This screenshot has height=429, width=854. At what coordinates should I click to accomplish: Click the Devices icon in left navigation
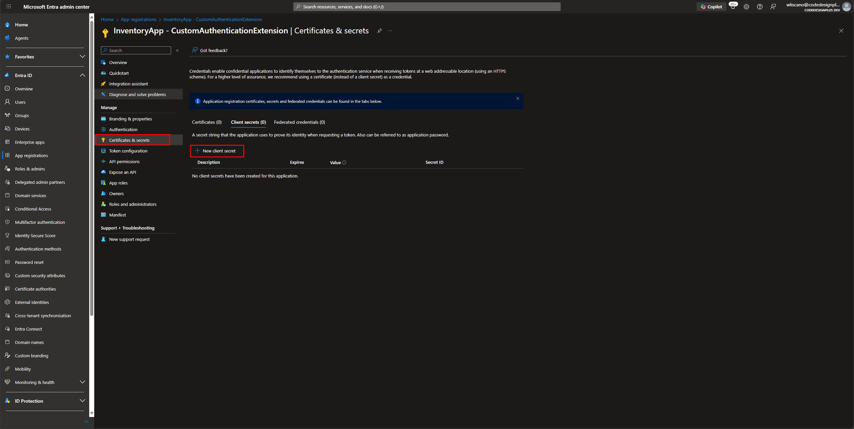[x=7, y=128]
